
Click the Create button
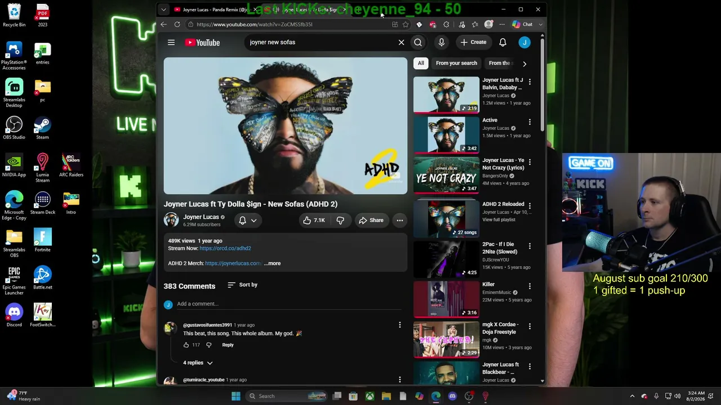click(473, 42)
